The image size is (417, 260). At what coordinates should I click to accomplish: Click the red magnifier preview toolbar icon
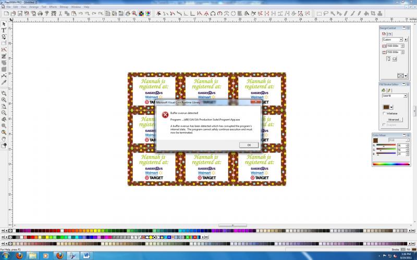pyautogui.click(x=134, y=14)
